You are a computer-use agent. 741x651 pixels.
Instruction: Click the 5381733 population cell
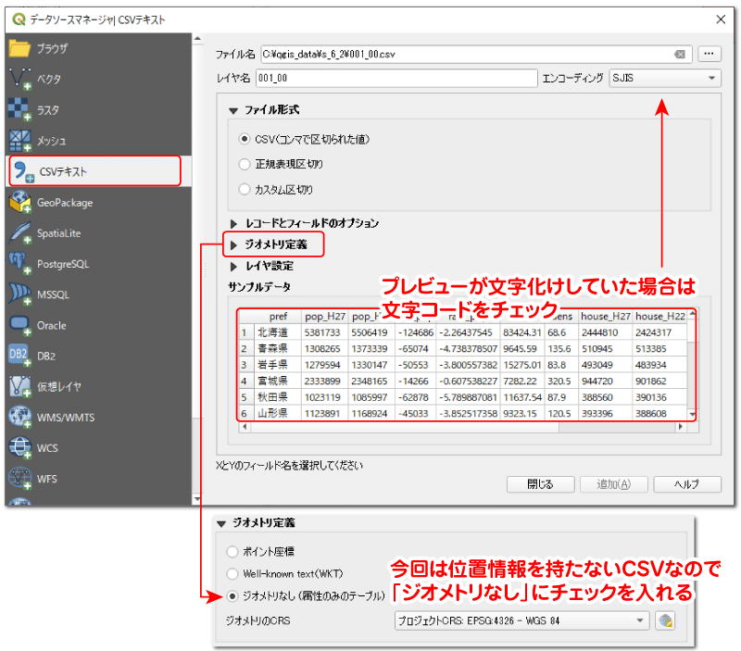(325, 332)
